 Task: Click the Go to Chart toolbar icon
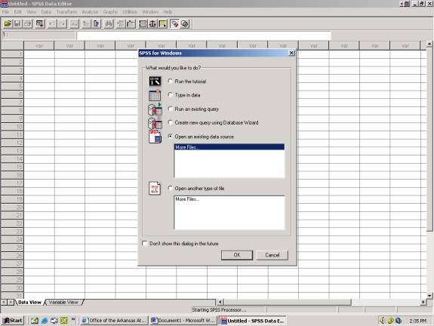[74, 24]
